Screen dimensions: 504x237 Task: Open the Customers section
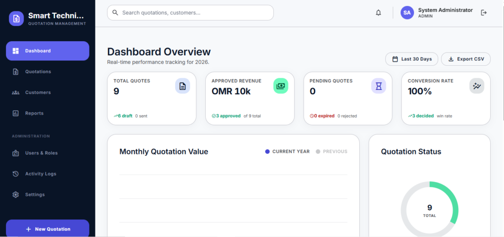click(x=48, y=92)
